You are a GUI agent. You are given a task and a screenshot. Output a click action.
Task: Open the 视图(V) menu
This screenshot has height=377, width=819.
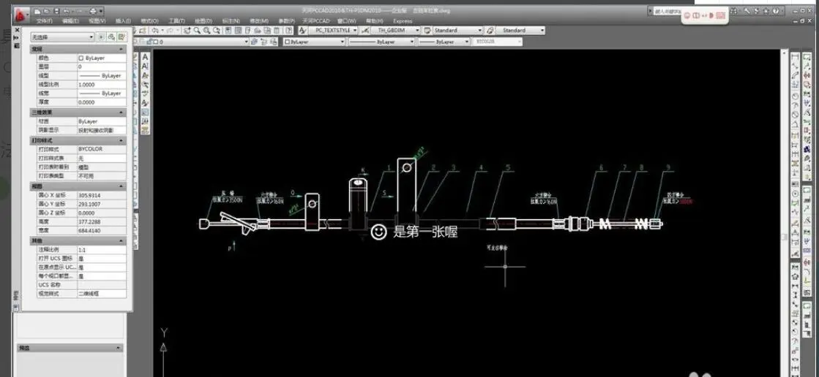[x=97, y=21]
